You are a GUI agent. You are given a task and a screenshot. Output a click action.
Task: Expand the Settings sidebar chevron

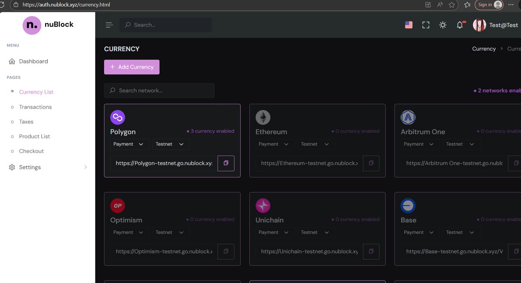click(x=86, y=167)
